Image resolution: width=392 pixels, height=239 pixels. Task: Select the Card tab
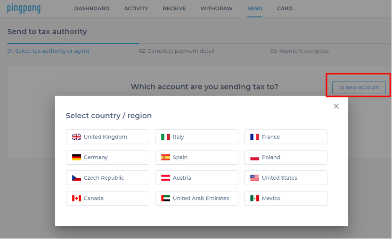(x=285, y=8)
